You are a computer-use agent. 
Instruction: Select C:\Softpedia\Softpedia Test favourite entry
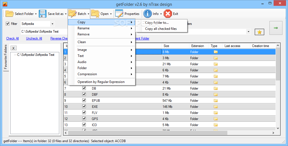tap(36, 55)
